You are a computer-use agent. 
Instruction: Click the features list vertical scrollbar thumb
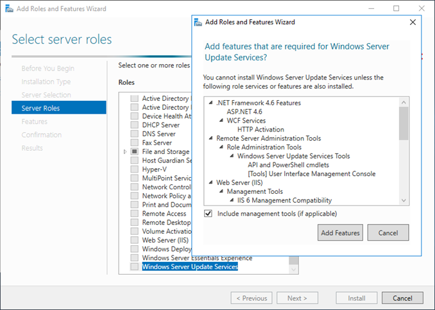(x=404, y=123)
